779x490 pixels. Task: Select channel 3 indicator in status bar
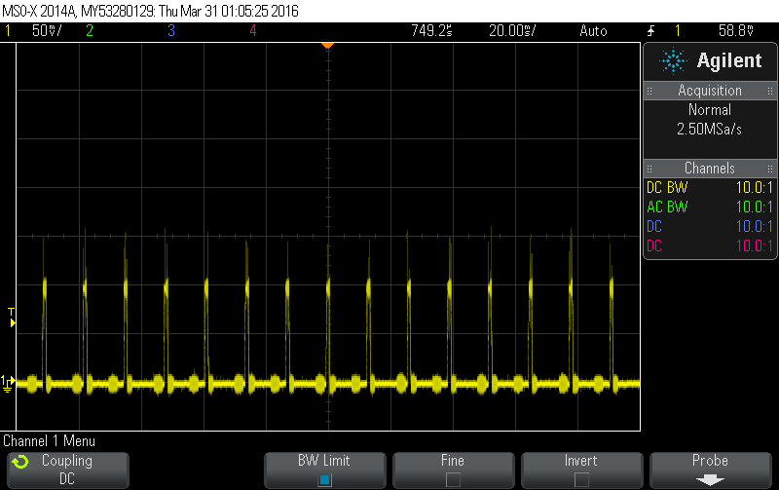pyautogui.click(x=171, y=31)
